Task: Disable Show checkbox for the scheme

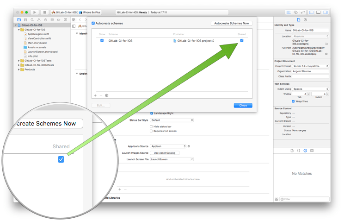Action: pos(102,41)
